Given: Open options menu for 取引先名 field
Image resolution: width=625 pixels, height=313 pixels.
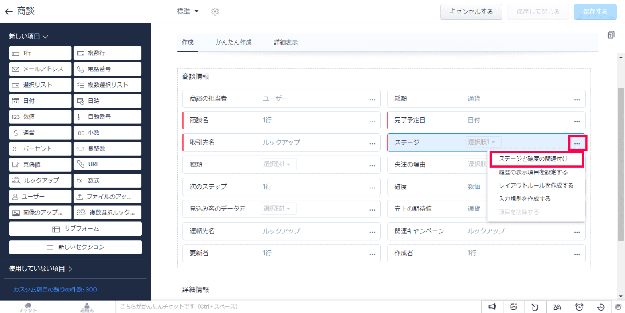Looking at the screenshot, I should tap(372, 143).
